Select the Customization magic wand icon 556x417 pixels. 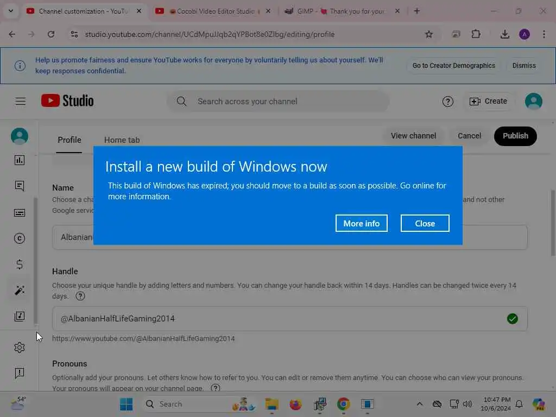[x=20, y=290]
